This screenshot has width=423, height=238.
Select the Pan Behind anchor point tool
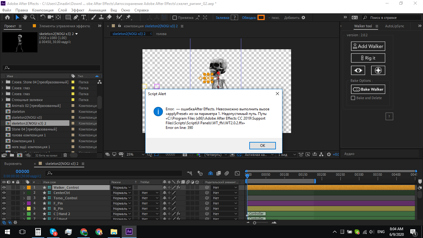(58, 17)
